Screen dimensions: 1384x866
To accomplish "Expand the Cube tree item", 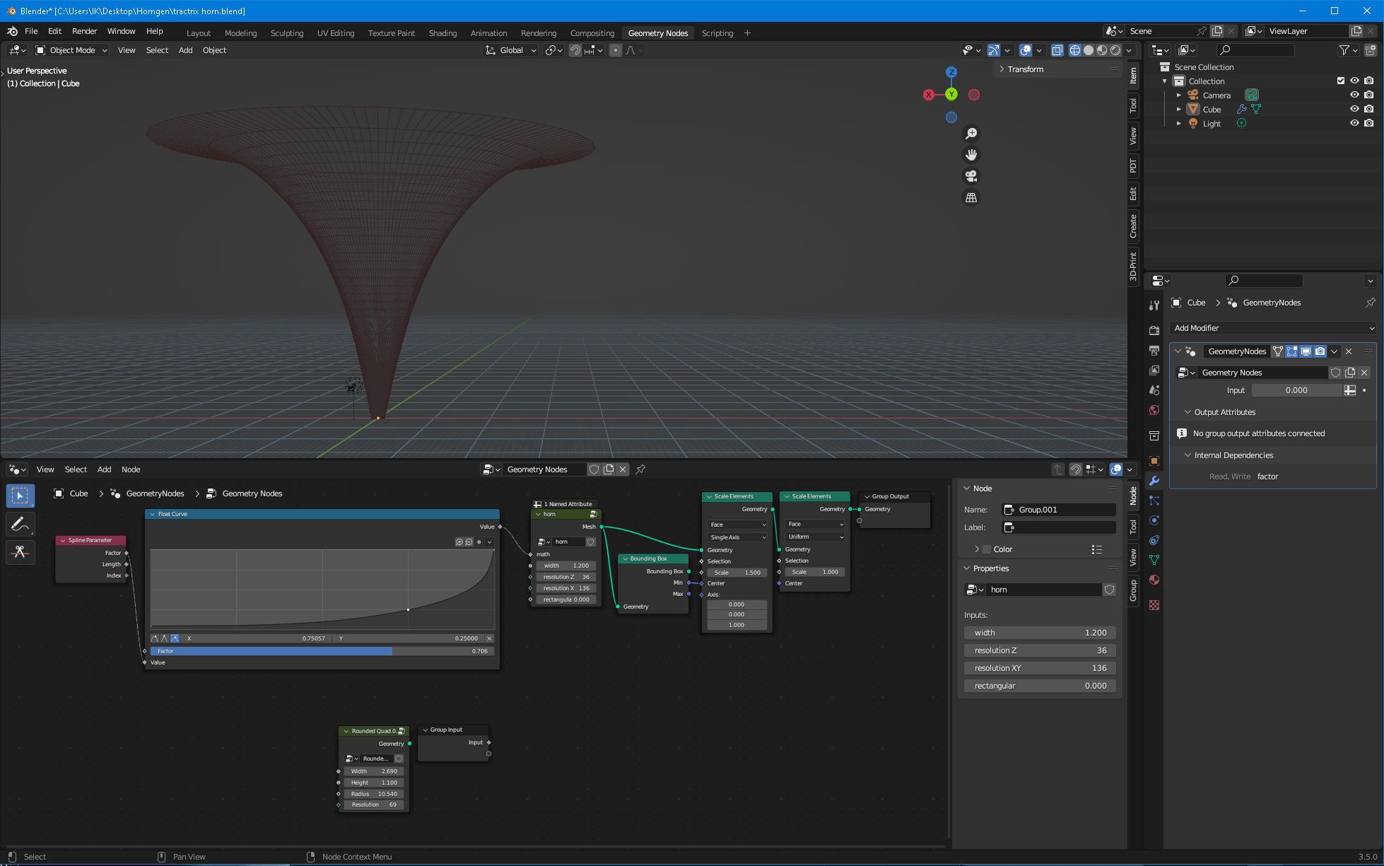I will [x=1178, y=109].
